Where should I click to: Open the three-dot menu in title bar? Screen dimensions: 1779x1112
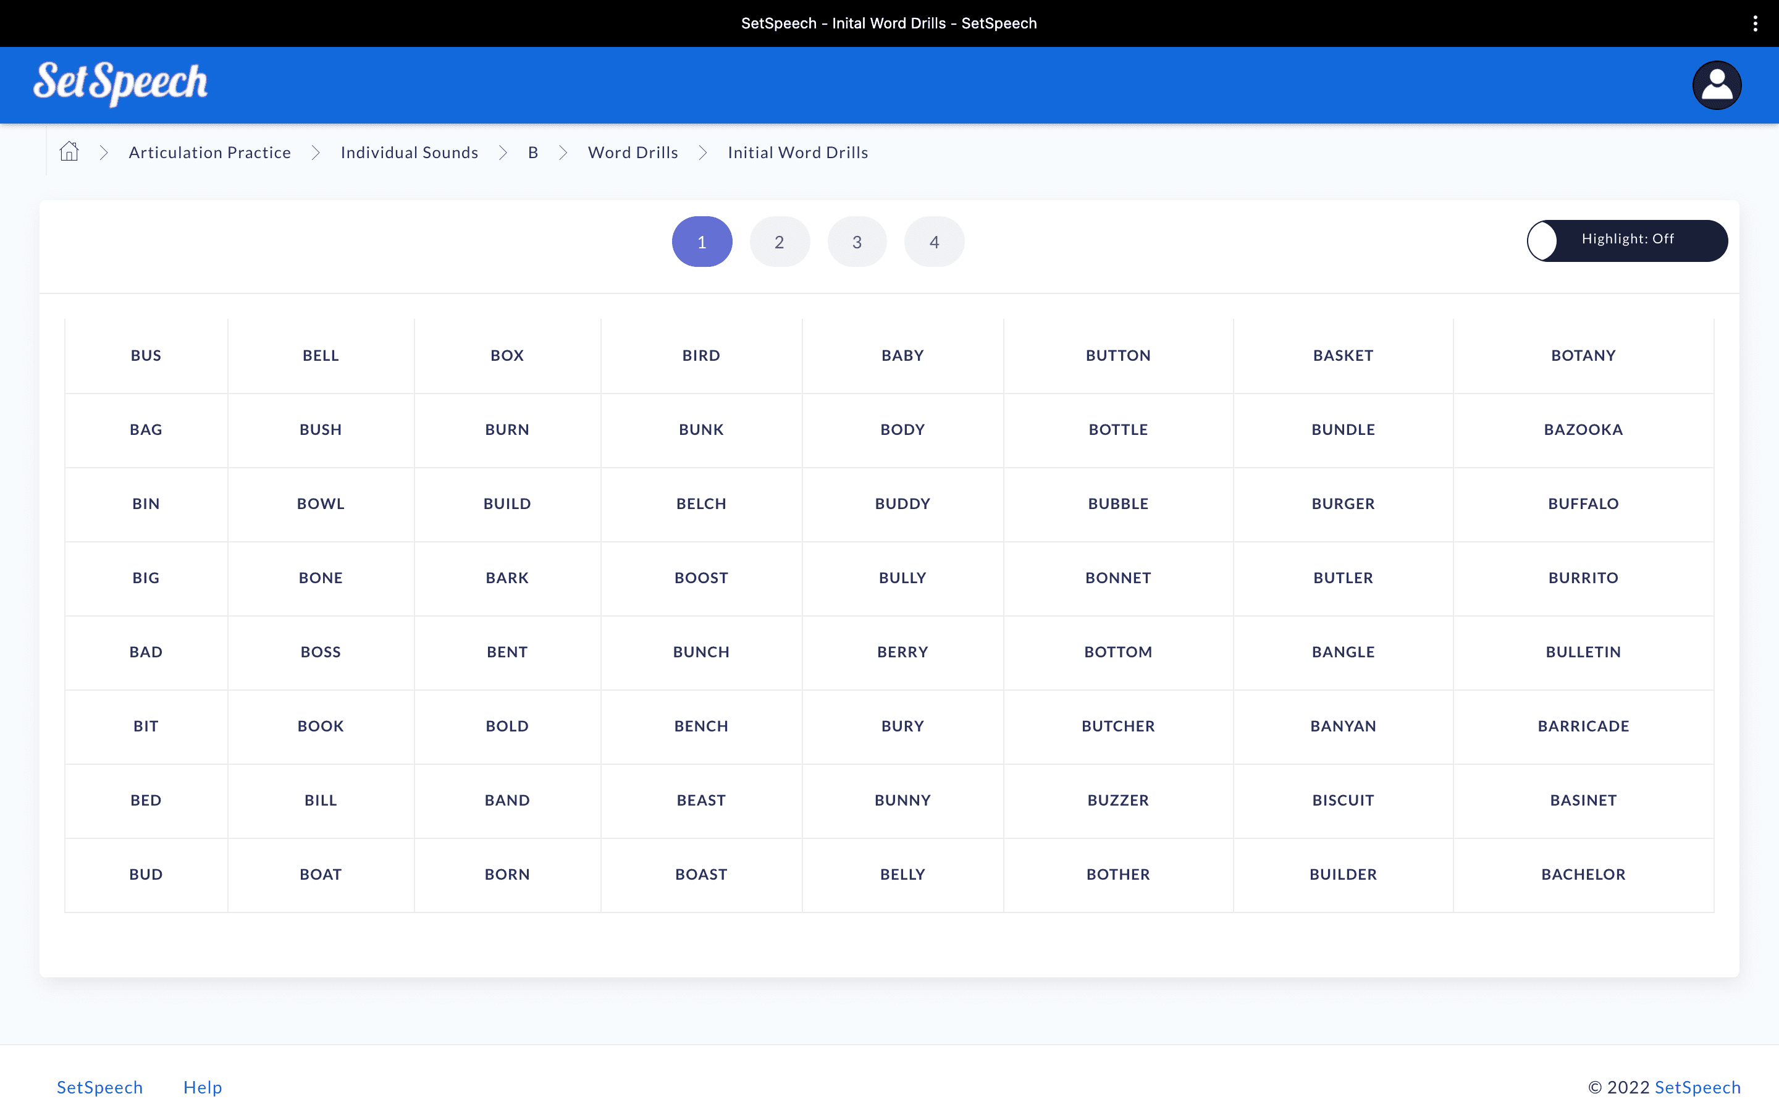click(1755, 23)
